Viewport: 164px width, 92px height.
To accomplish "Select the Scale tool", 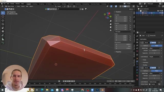I will tap(3, 28).
